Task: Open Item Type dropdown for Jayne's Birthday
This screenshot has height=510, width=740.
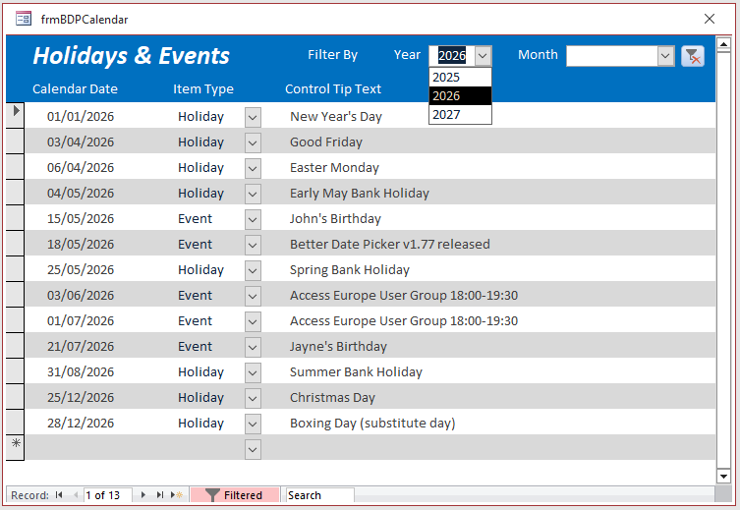Action: point(253,347)
